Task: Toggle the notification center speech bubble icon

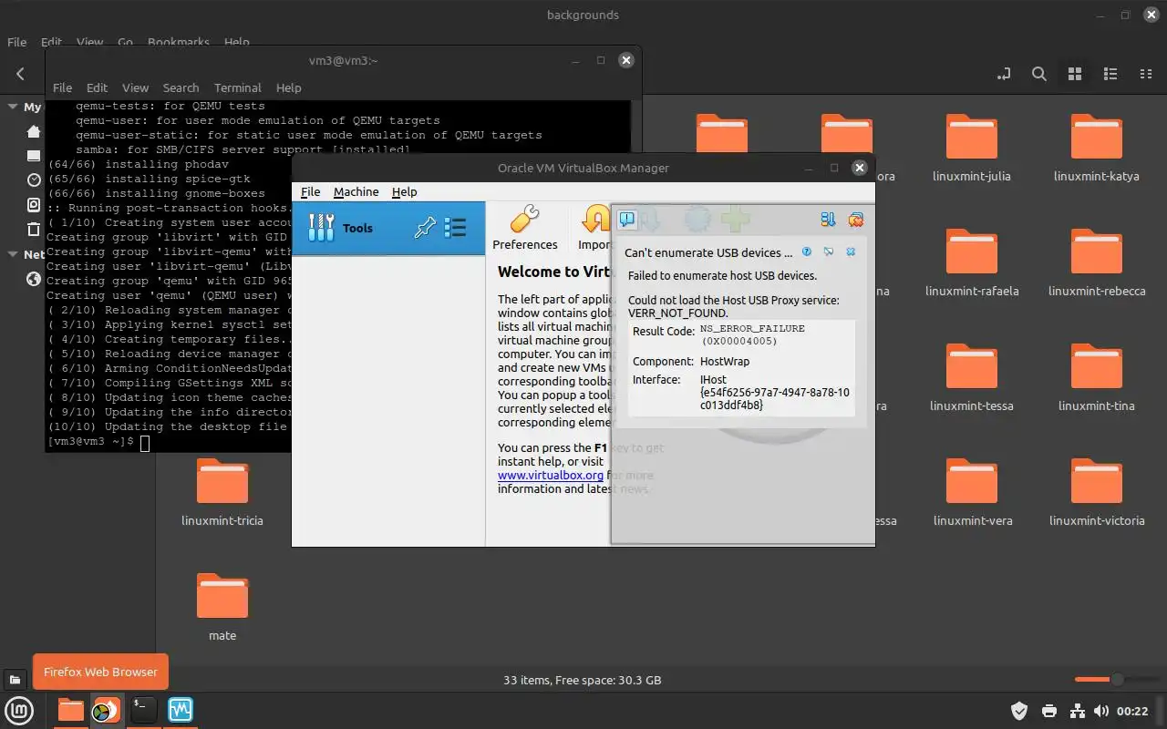Action: coord(627,220)
